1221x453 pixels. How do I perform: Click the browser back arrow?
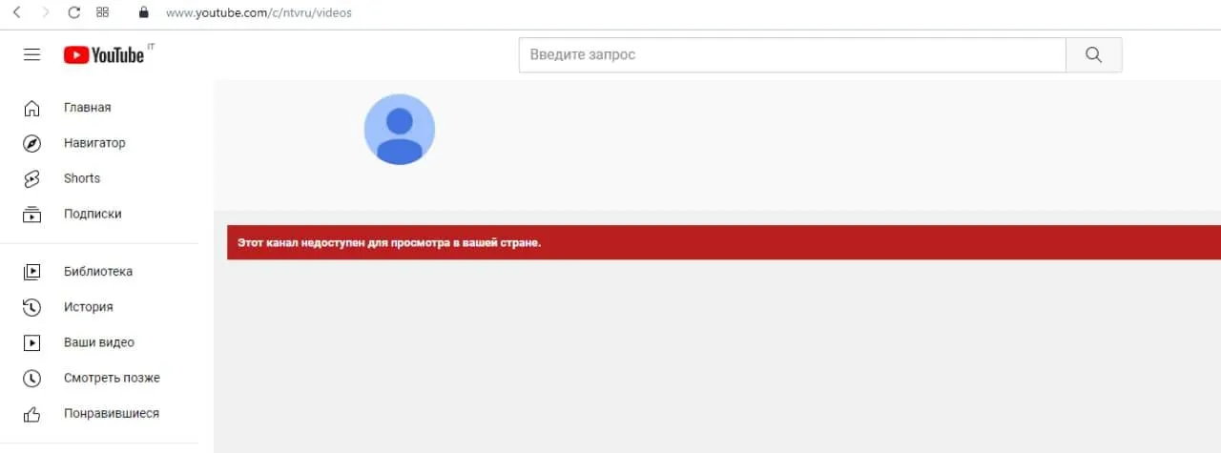pos(16,13)
